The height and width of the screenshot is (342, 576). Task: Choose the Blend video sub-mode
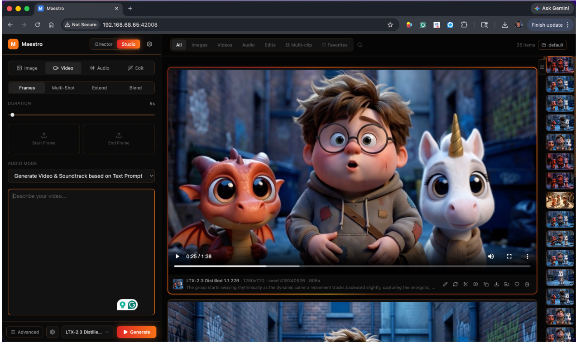point(136,88)
